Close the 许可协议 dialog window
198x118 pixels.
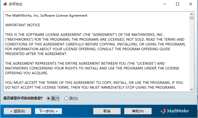[191, 4]
